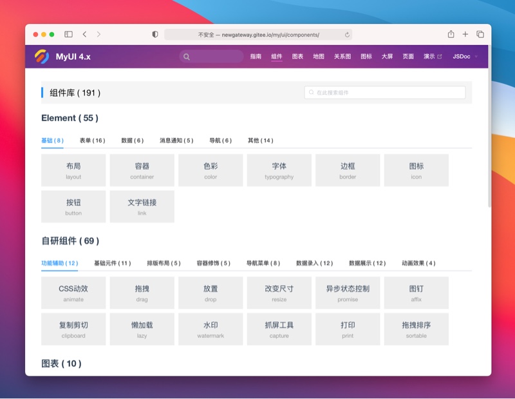Open the Safari share icon
This screenshot has width=515, height=399.
click(451, 34)
